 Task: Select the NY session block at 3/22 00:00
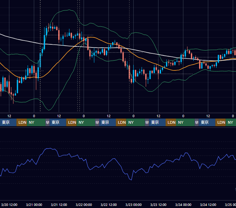pos(86,122)
